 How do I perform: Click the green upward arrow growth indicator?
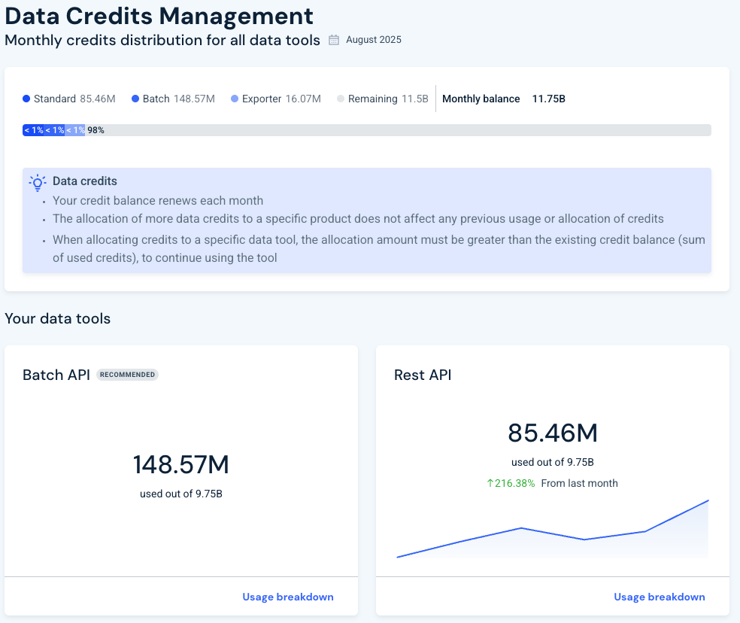click(489, 483)
